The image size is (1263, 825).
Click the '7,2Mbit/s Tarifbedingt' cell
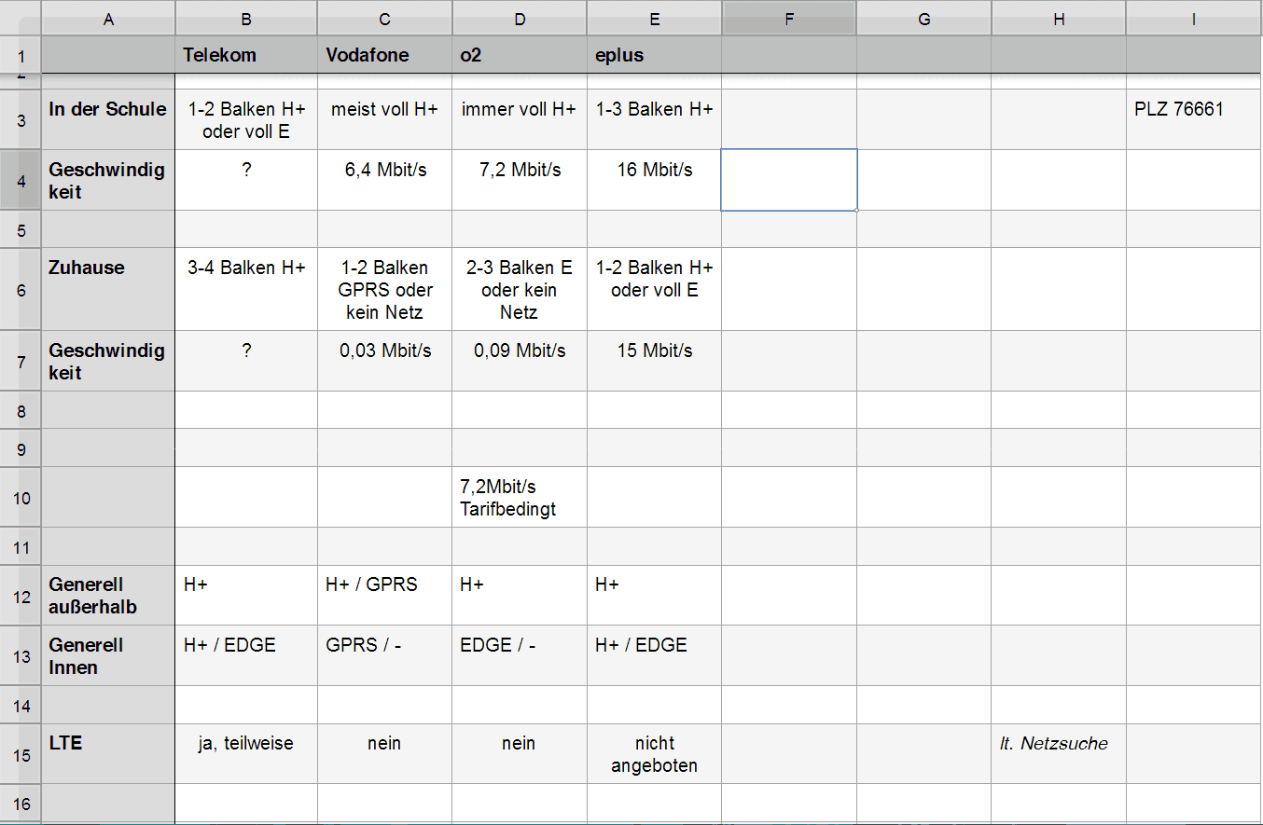click(520, 497)
